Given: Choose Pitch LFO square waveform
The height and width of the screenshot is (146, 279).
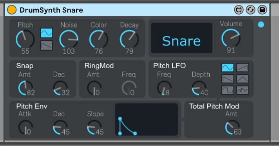Looking at the screenshot, I should tap(228, 90).
